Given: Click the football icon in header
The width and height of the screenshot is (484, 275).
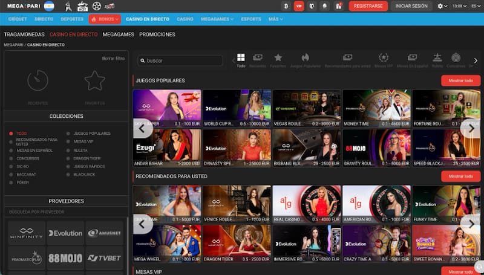Looking at the screenshot, I should pyautogui.click(x=97, y=6).
